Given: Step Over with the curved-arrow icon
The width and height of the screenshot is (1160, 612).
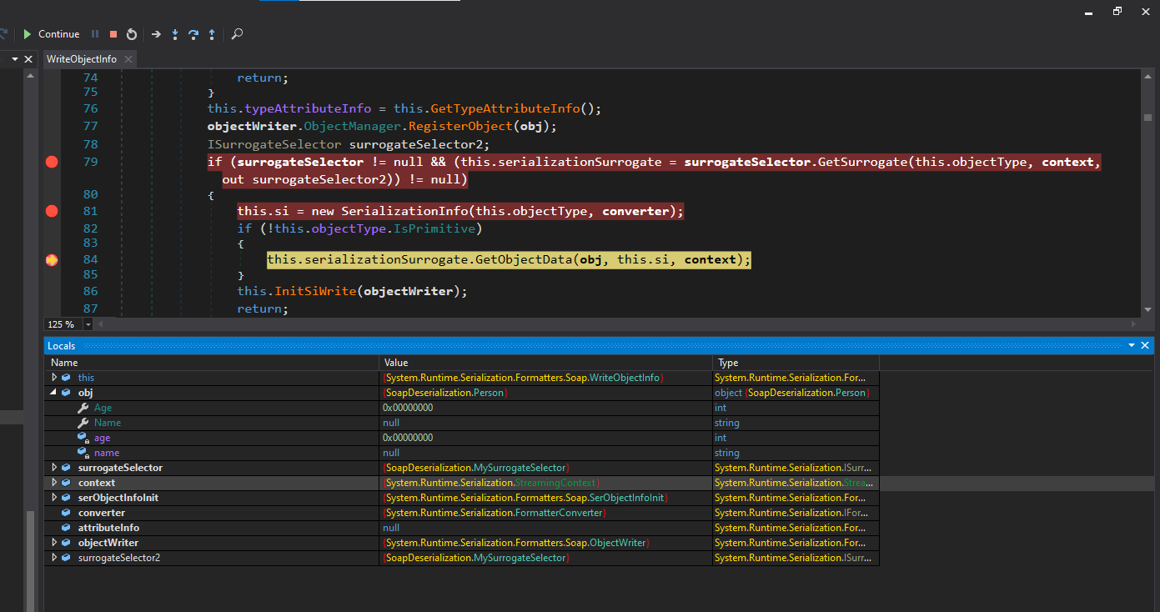Looking at the screenshot, I should point(193,34).
